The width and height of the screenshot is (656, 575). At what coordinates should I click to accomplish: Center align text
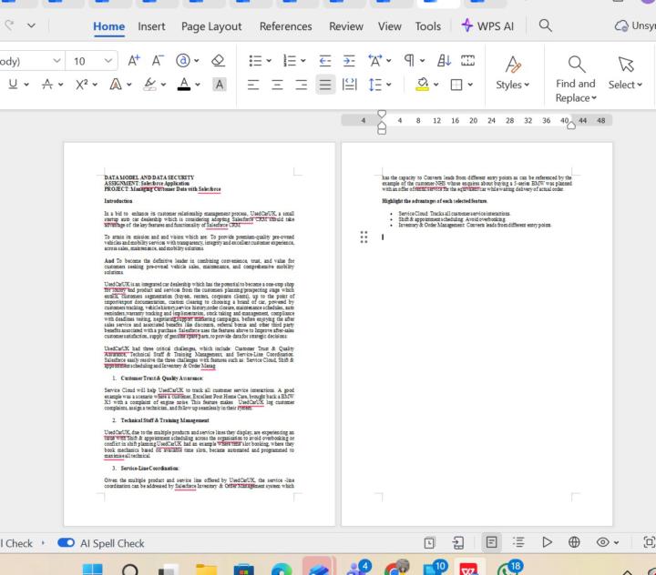click(x=277, y=85)
